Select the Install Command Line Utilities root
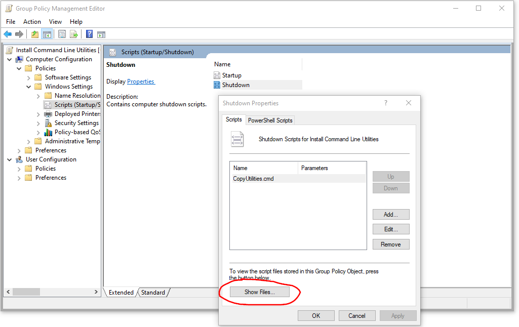Image resolution: width=519 pixels, height=327 pixels. coord(58,50)
